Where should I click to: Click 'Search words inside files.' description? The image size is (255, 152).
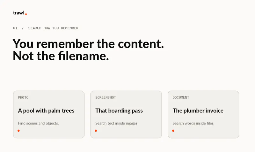(x=193, y=123)
